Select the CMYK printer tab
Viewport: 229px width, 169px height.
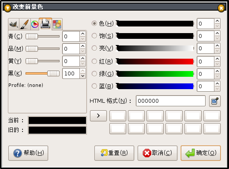tap(45, 24)
